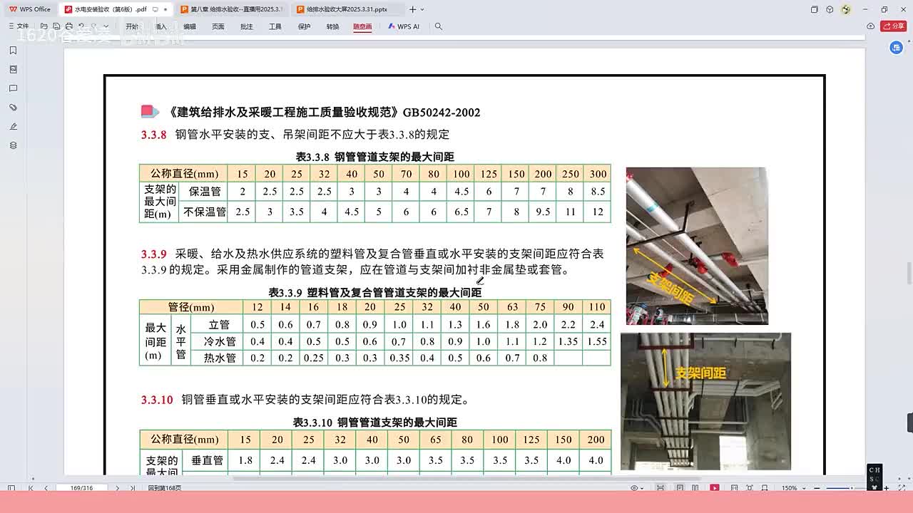Click the 不保温管 table cell
Screen dimensions: 913x513
pyautogui.click(x=204, y=212)
